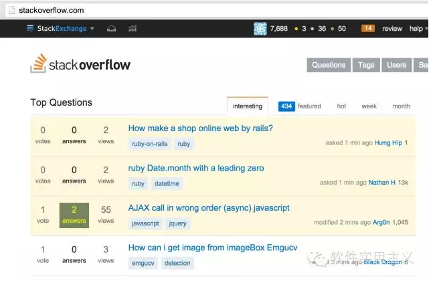
Task: Open the inbox tray icon
Action: click(x=112, y=29)
